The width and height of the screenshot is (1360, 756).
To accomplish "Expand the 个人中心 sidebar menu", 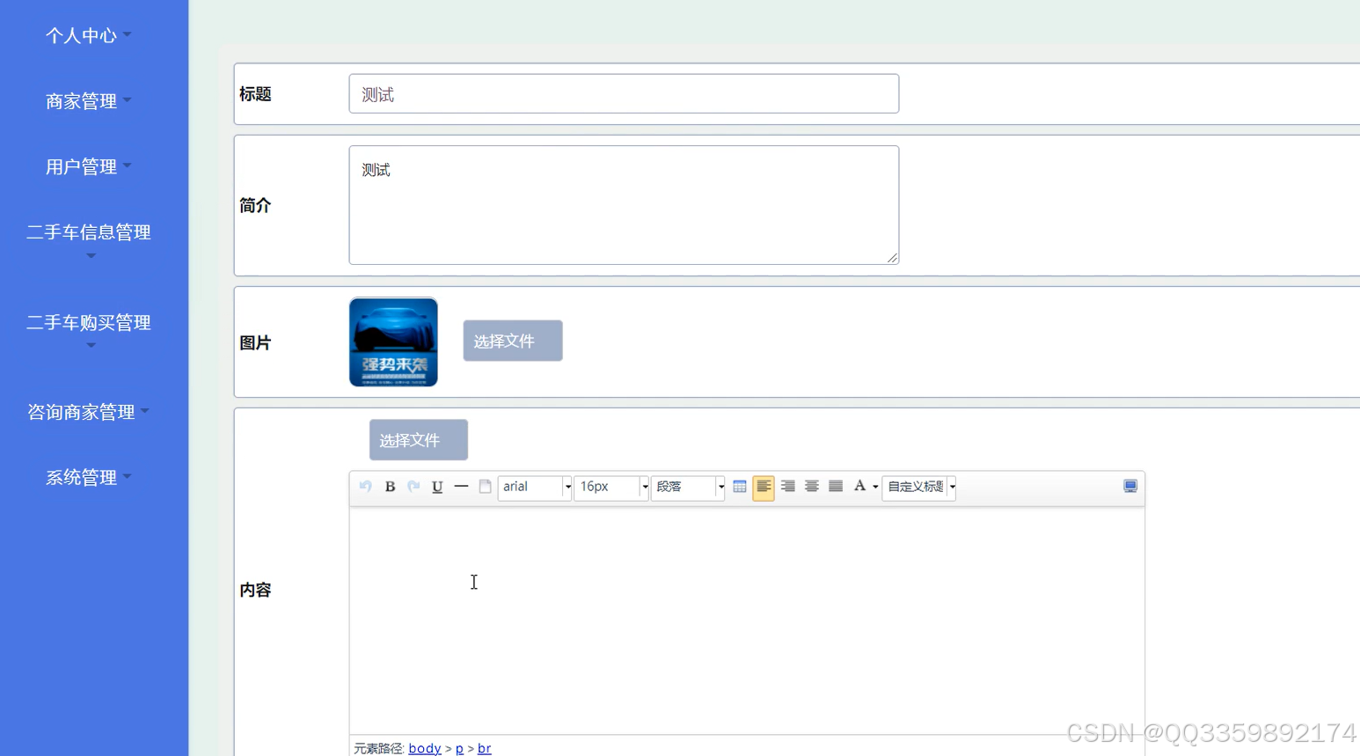I will 88,35.
